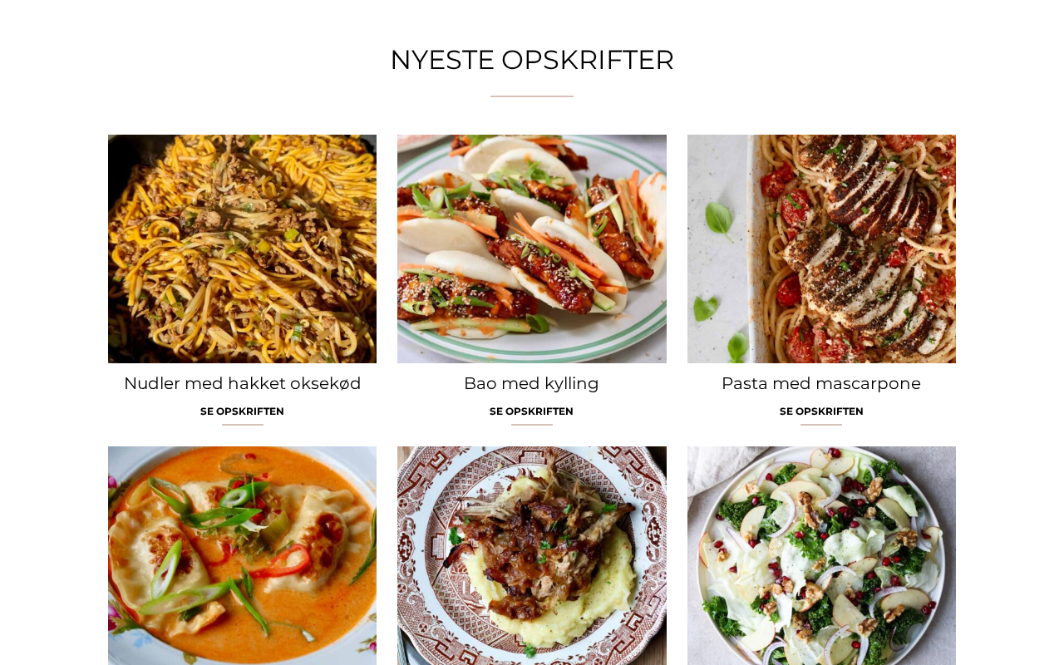Open the Nudler med hakket oksekød photo
Screen dimensions: 1064x665
click(242, 249)
